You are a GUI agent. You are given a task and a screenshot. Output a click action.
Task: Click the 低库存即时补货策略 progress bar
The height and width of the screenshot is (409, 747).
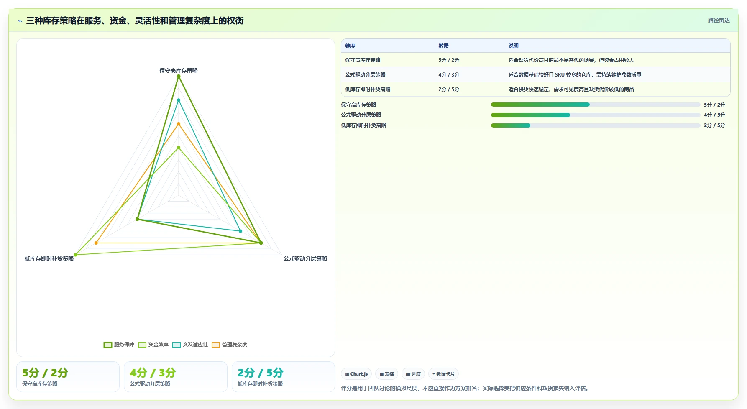[596, 125]
